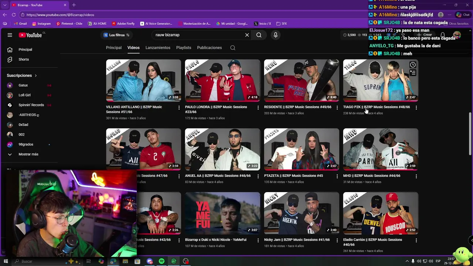473x266 pixels.
Task: Open the Playlists tab
Action: click(184, 48)
